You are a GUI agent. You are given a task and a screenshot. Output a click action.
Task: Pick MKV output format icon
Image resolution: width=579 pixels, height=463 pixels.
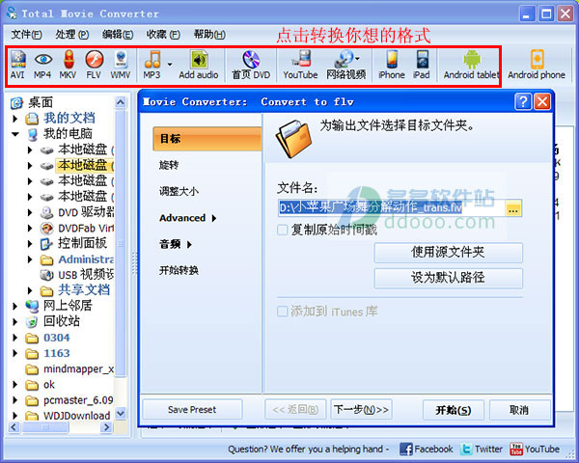point(68,65)
